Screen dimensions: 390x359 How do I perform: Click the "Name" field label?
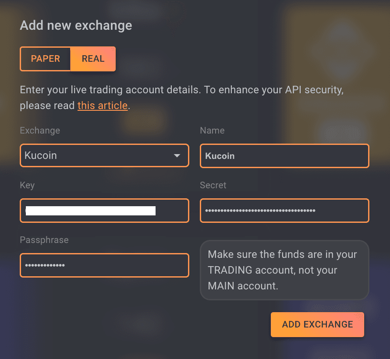(x=212, y=130)
